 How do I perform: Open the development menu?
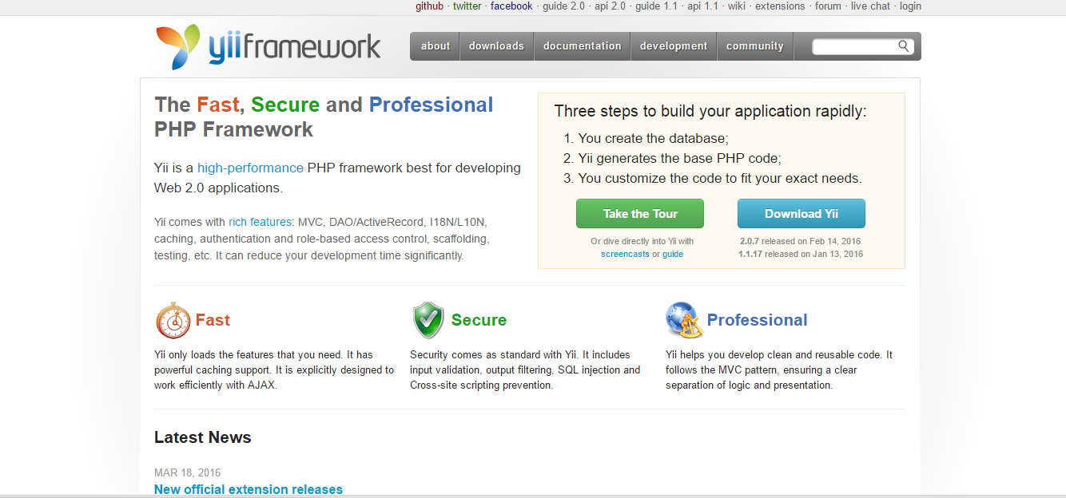674,46
